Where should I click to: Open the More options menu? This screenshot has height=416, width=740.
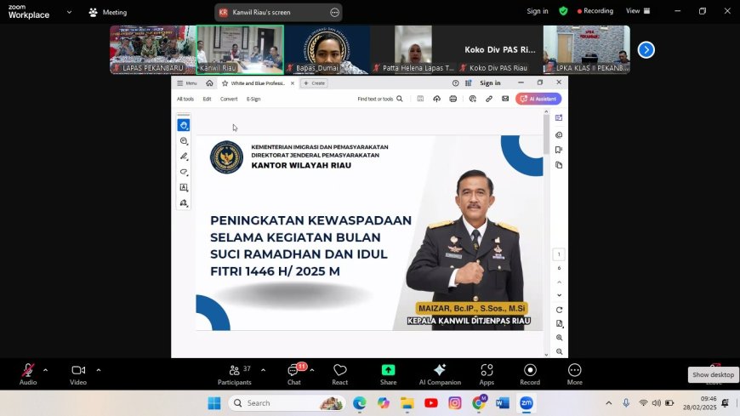coord(574,374)
